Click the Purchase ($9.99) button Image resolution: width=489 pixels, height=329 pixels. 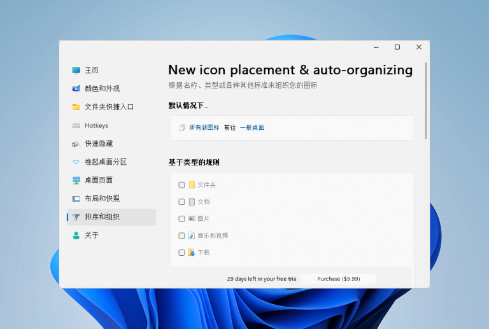(x=338, y=279)
